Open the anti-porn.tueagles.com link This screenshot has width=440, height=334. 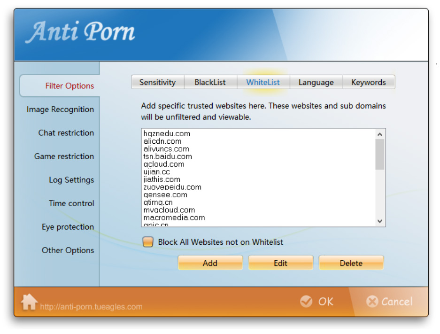point(91,307)
